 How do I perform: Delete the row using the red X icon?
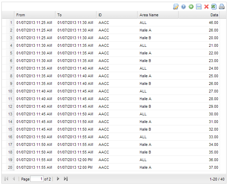(206, 7)
